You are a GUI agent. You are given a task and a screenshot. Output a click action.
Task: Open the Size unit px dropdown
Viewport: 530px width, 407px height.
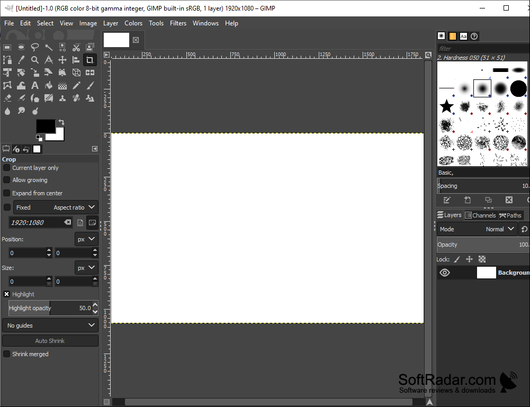(86, 268)
